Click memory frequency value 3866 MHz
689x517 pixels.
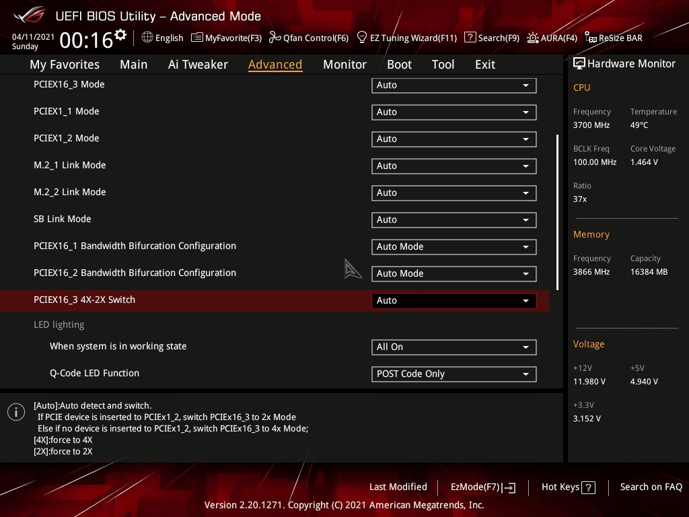click(x=591, y=272)
